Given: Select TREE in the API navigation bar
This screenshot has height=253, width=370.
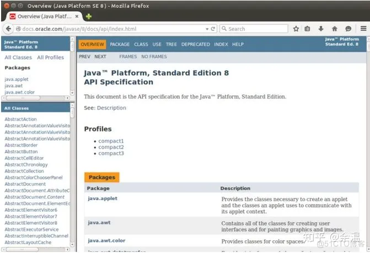Looking at the screenshot, I should tap(171, 44).
